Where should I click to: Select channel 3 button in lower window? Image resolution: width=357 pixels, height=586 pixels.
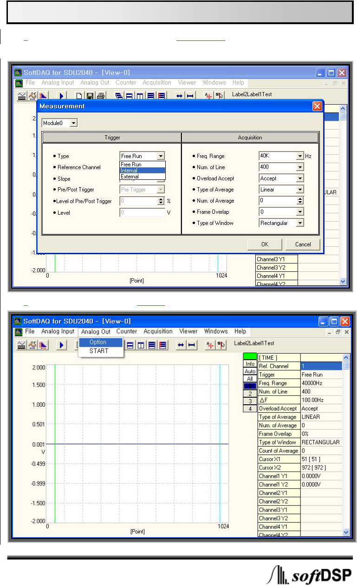click(250, 401)
